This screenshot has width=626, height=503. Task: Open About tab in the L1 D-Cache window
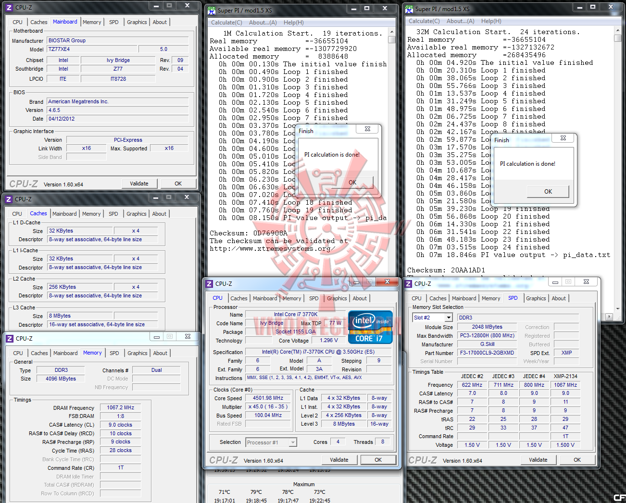point(159,214)
